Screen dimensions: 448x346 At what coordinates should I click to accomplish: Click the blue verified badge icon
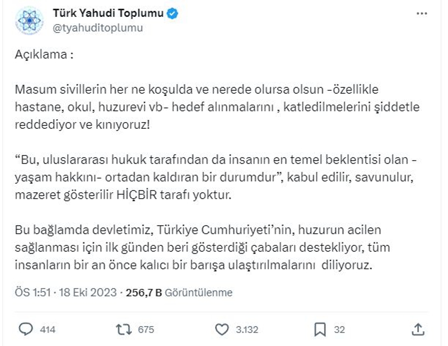172,13
